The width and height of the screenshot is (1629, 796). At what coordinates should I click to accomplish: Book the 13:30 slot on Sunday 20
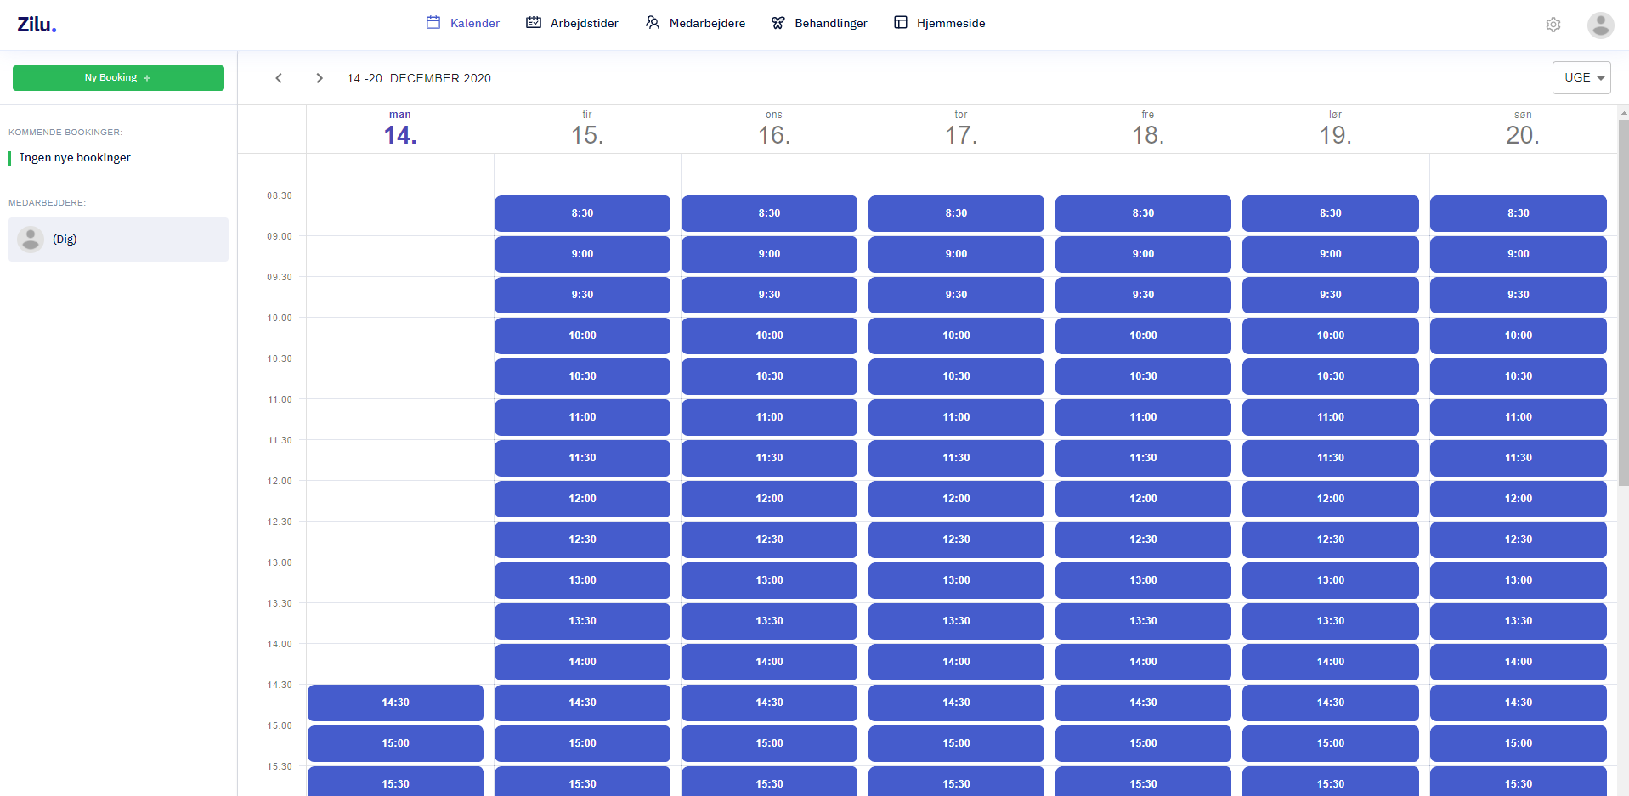coord(1519,621)
